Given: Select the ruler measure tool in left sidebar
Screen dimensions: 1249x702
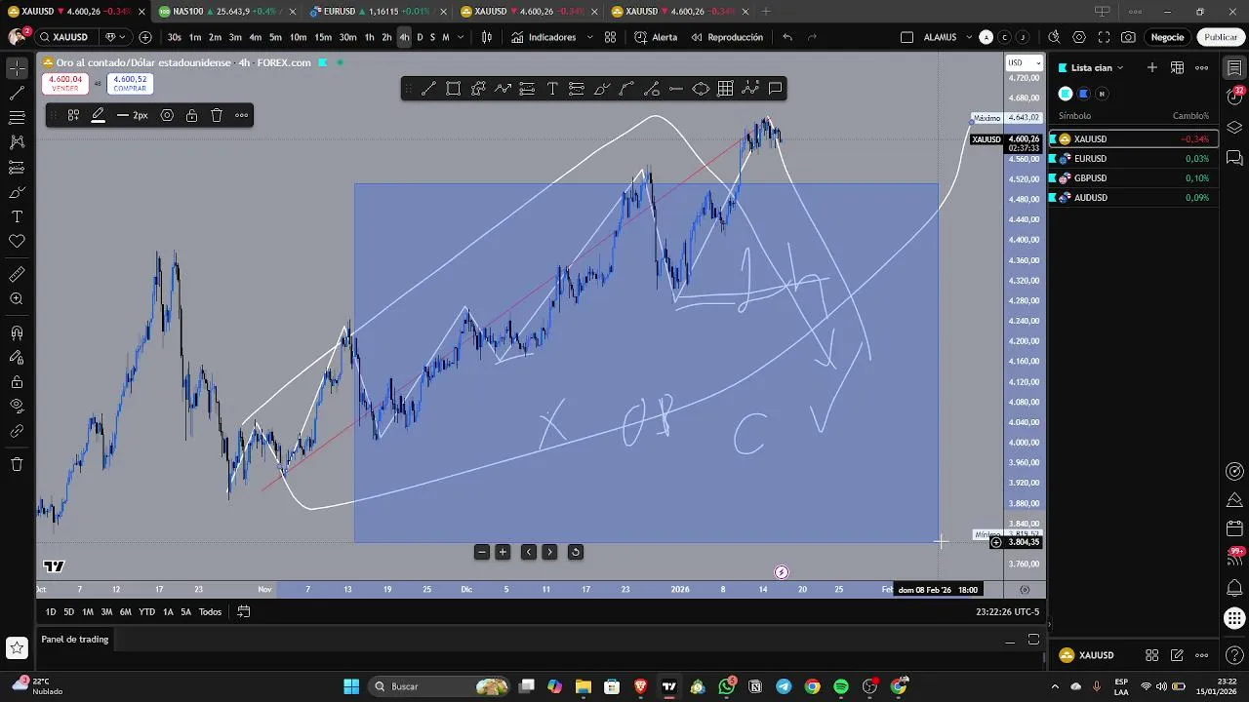Looking at the screenshot, I should click(17, 275).
